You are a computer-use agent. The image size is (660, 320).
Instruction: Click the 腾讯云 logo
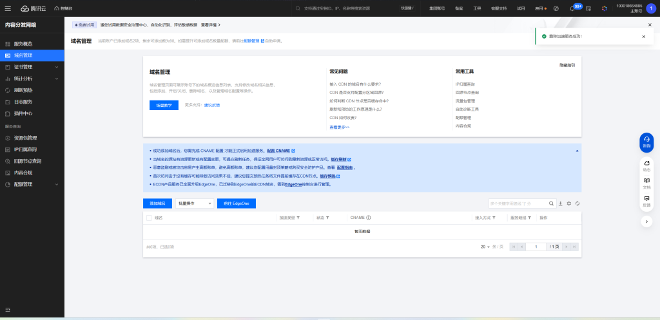[34, 8]
